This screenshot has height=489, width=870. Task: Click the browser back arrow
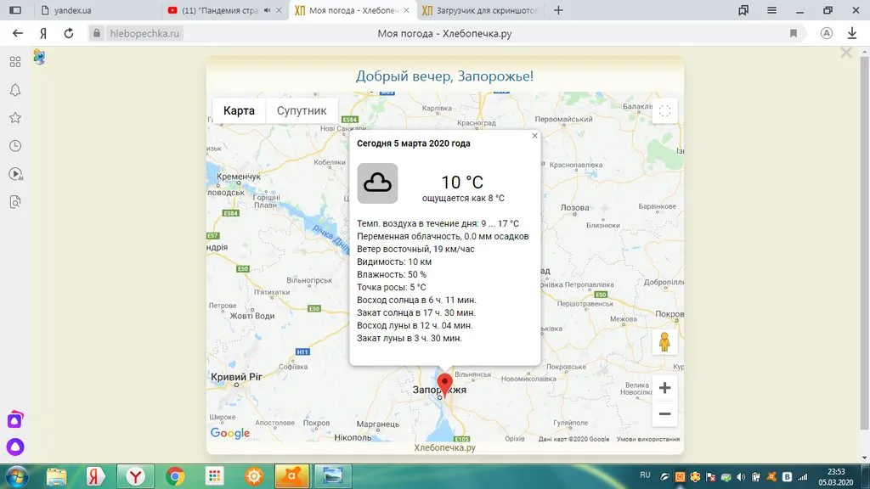(x=17, y=34)
